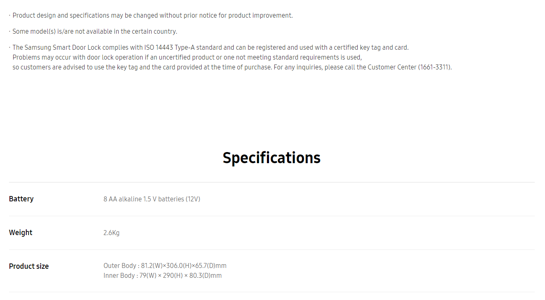Click the ISO 14443 Type-A compliance line
The image size is (545, 300).
pyautogui.click(x=211, y=48)
